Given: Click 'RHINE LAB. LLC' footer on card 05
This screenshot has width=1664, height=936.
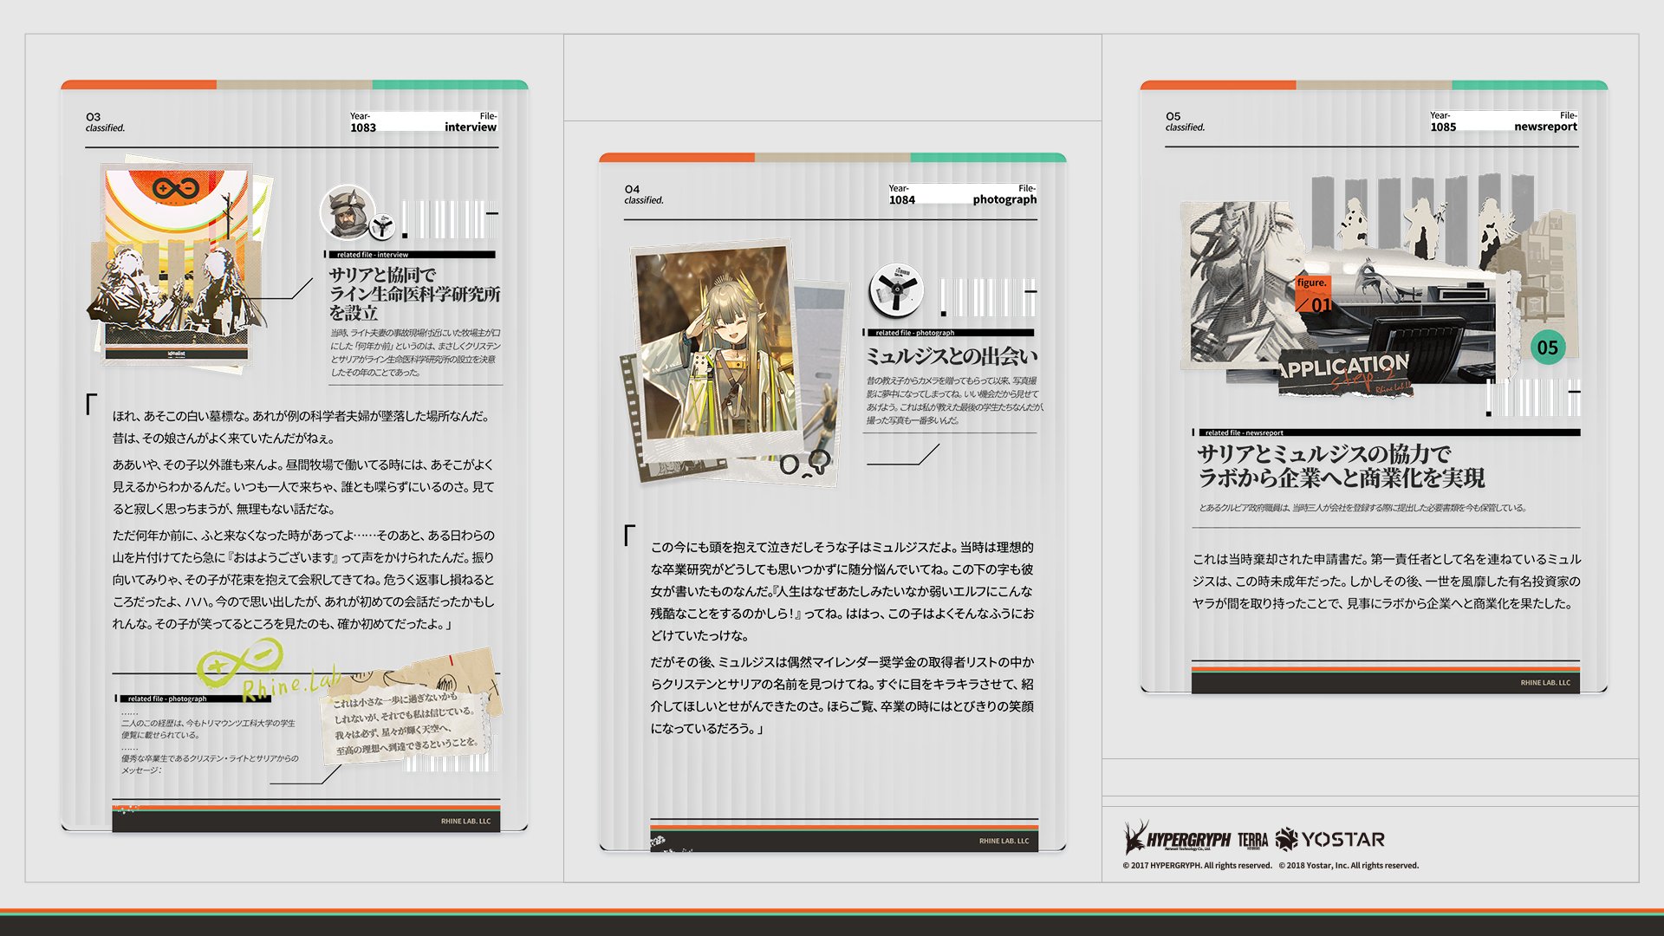Looking at the screenshot, I should 1544,683.
